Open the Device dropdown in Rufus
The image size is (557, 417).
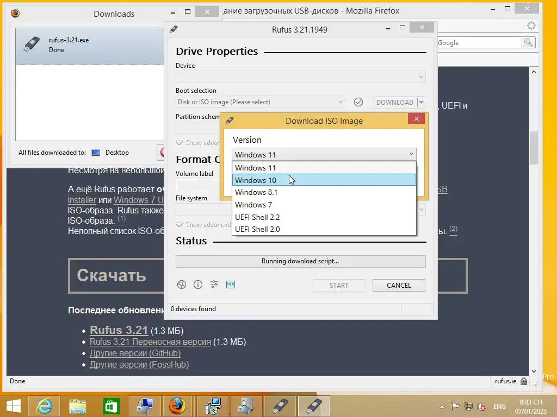(300, 77)
